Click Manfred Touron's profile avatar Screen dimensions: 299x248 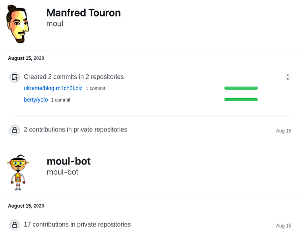pyautogui.click(x=18, y=26)
